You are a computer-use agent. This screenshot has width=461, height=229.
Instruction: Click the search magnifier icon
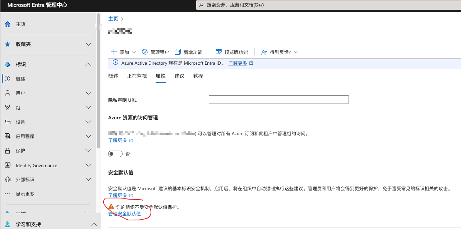click(201, 5)
